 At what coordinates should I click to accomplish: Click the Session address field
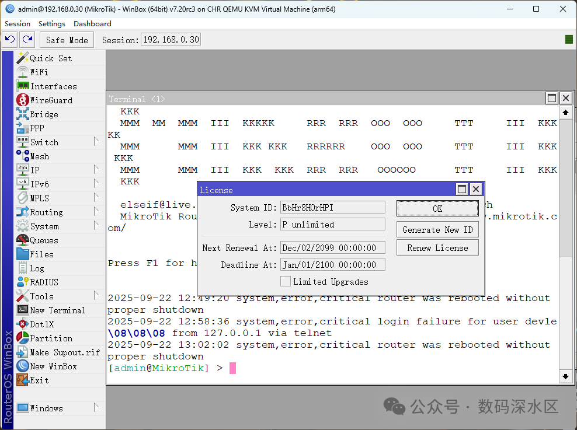(171, 39)
